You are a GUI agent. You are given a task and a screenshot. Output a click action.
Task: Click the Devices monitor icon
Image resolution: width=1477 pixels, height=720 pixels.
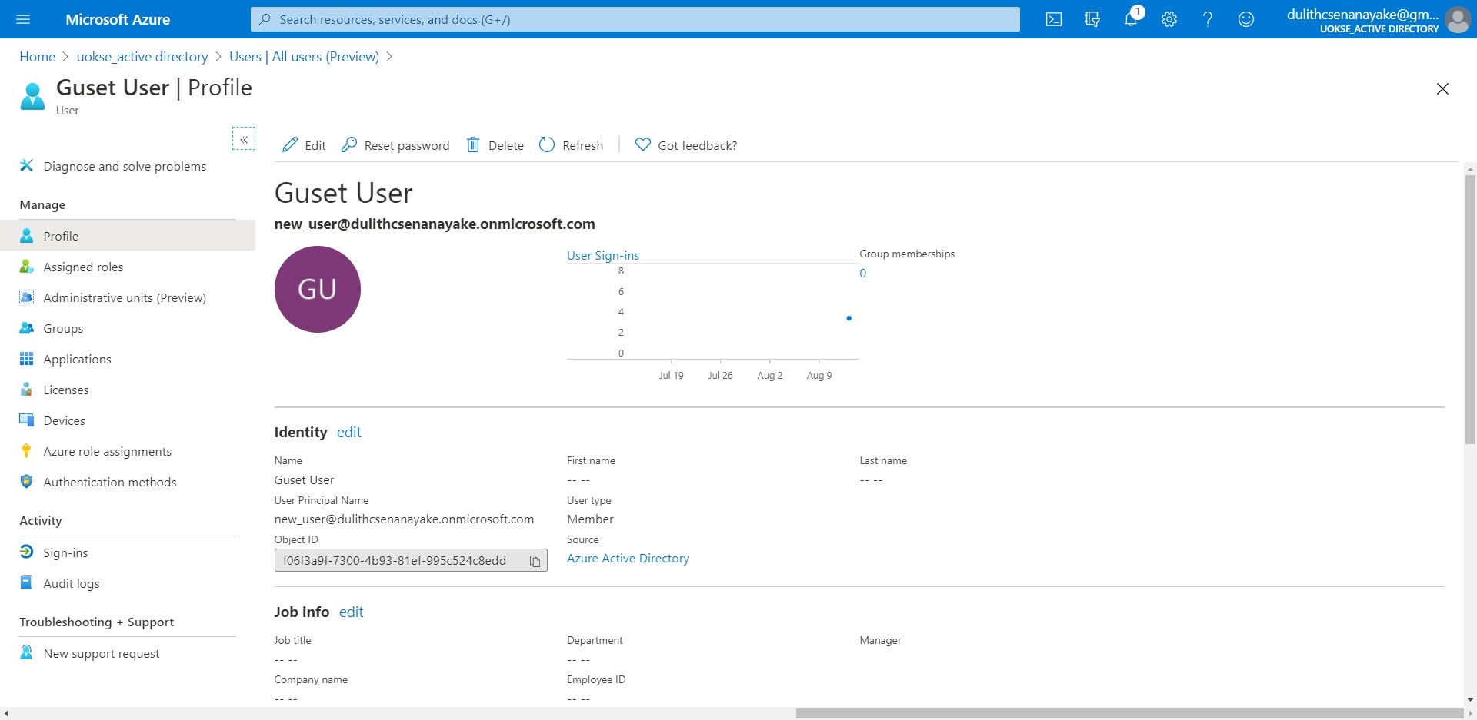26,420
